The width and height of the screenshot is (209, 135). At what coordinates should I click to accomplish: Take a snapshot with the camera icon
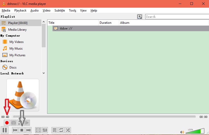pos(14,123)
